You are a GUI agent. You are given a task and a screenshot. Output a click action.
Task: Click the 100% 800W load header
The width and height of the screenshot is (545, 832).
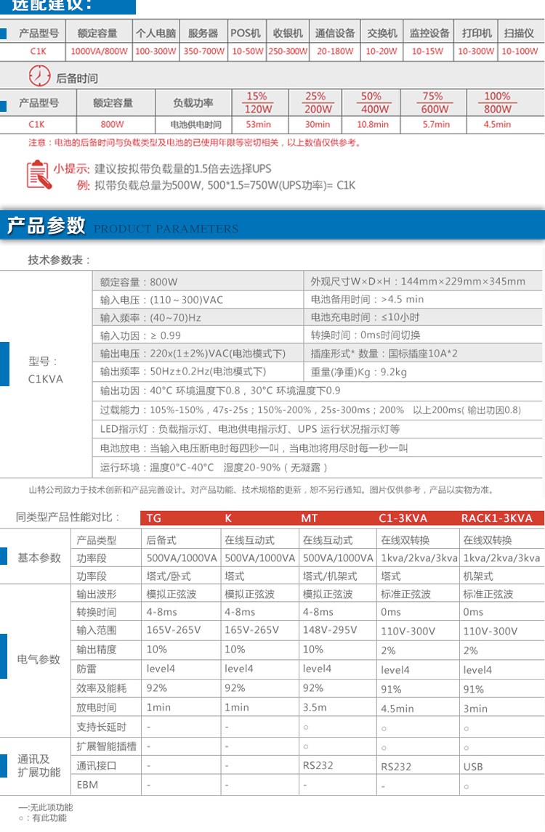pyautogui.click(x=497, y=102)
